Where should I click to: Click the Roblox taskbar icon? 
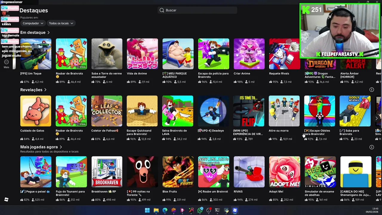tap(235, 210)
